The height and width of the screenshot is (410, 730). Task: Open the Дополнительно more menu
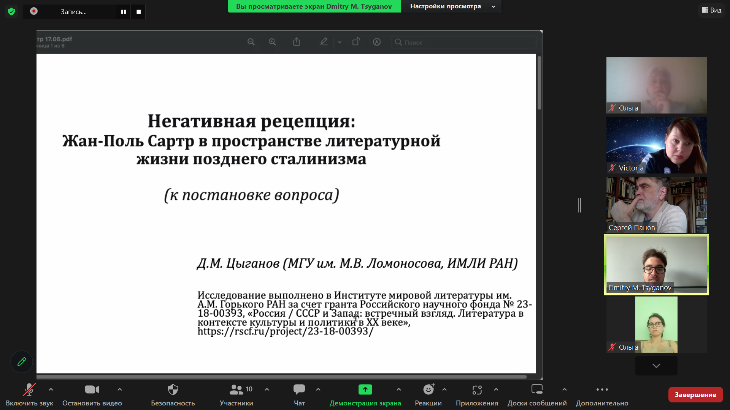click(602, 395)
